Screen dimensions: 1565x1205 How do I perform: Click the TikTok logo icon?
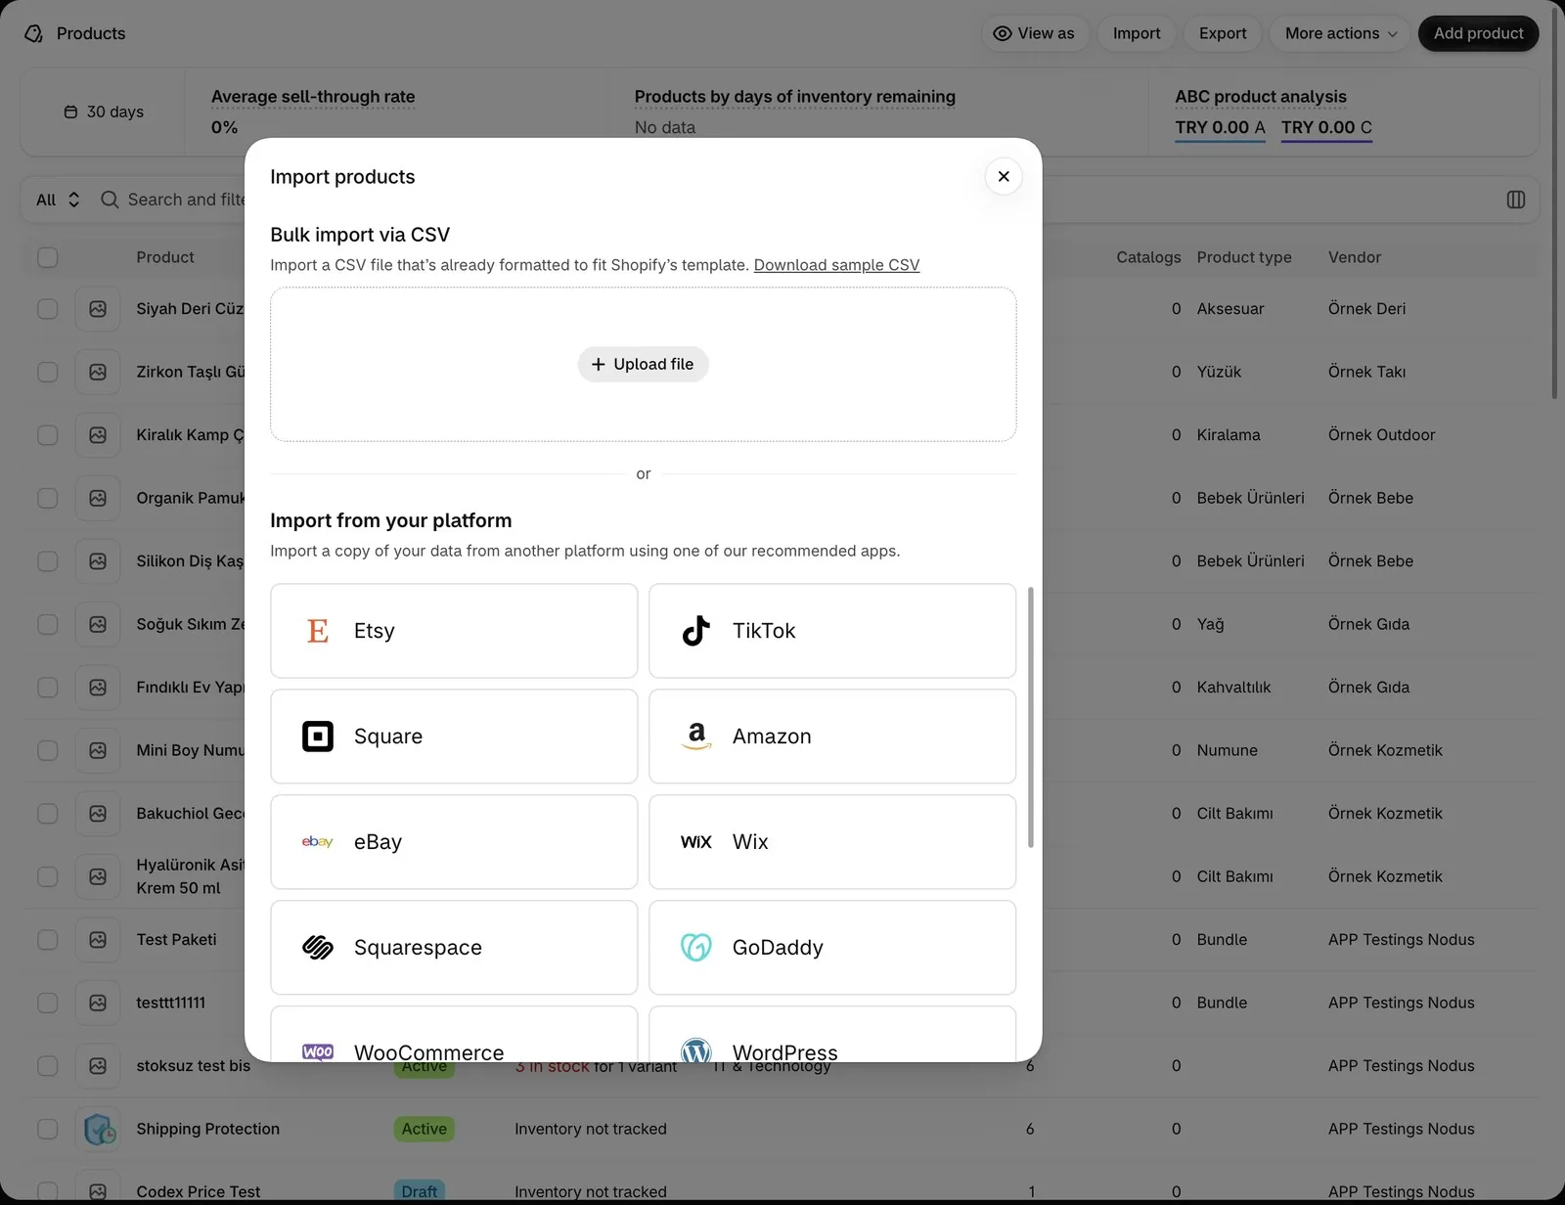(696, 631)
